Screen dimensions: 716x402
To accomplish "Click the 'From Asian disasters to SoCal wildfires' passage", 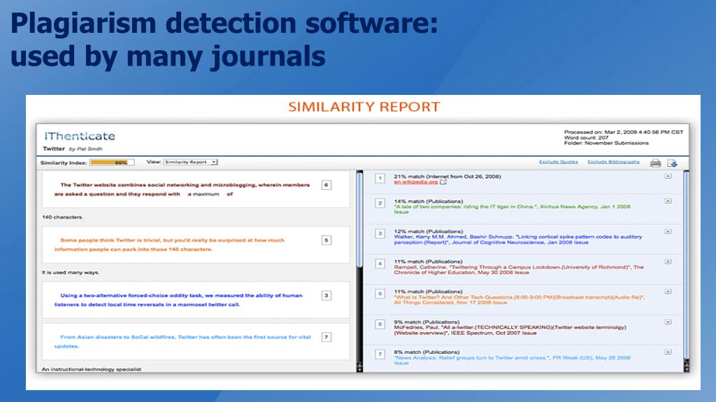I will [182, 341].
